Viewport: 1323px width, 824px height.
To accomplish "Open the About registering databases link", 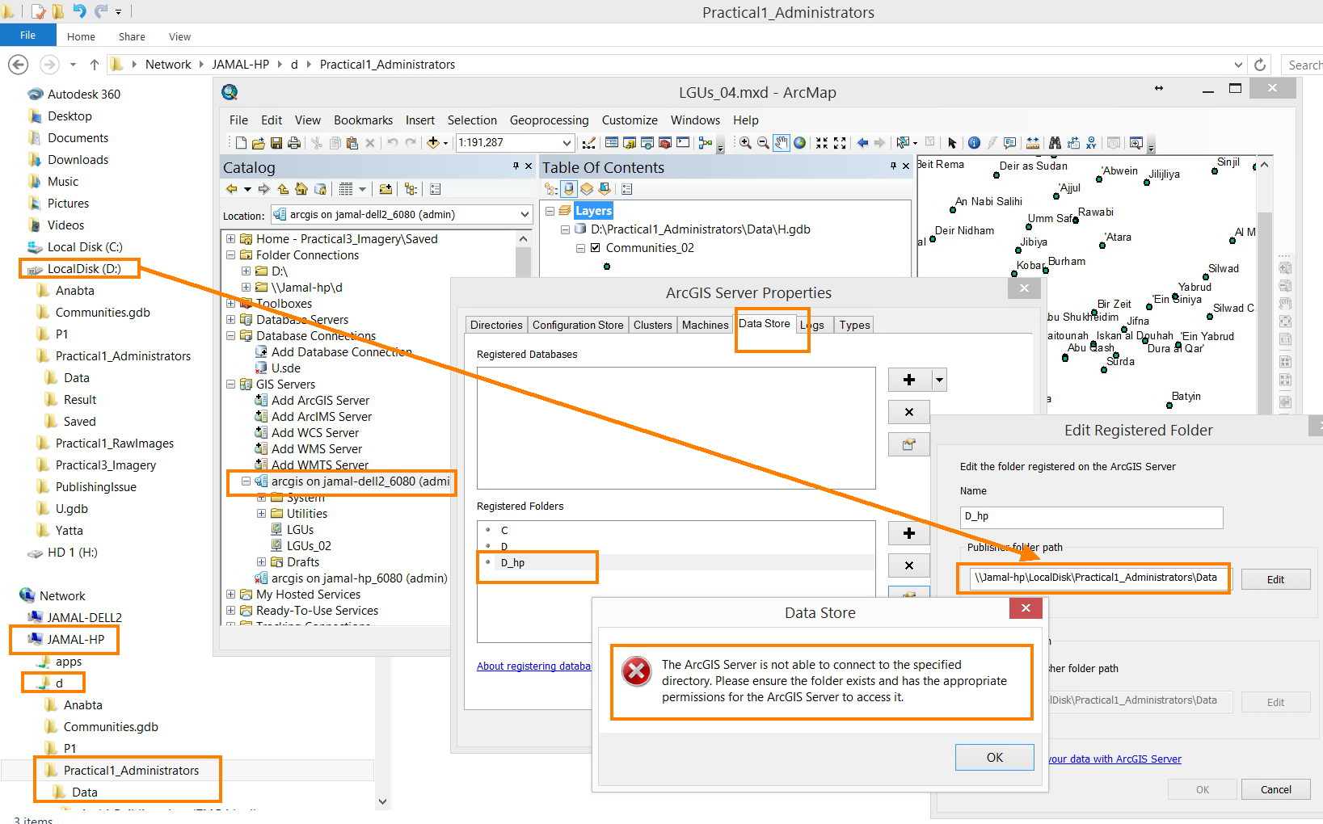I will (x=533, y=666).
